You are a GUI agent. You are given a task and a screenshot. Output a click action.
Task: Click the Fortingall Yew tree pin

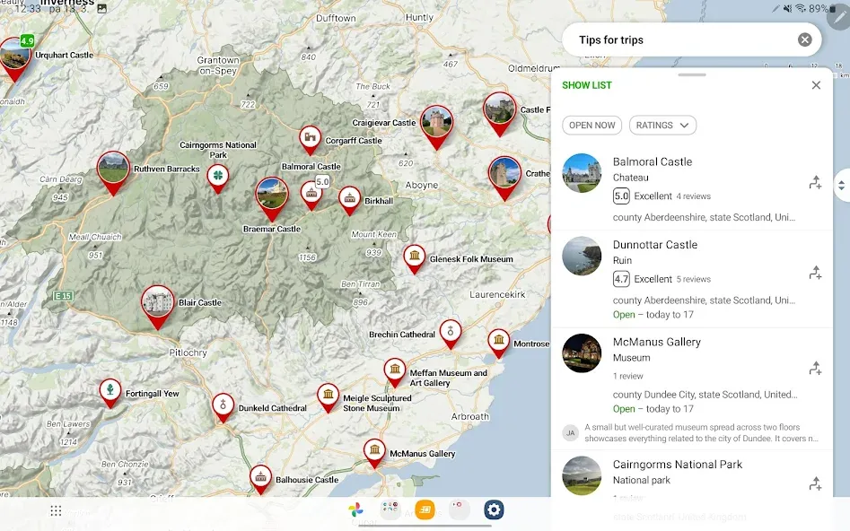click(x=110, y=391)
